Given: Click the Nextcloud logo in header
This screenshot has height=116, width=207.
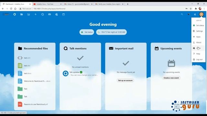Looking at the screenshot, I should pos(6,14).
